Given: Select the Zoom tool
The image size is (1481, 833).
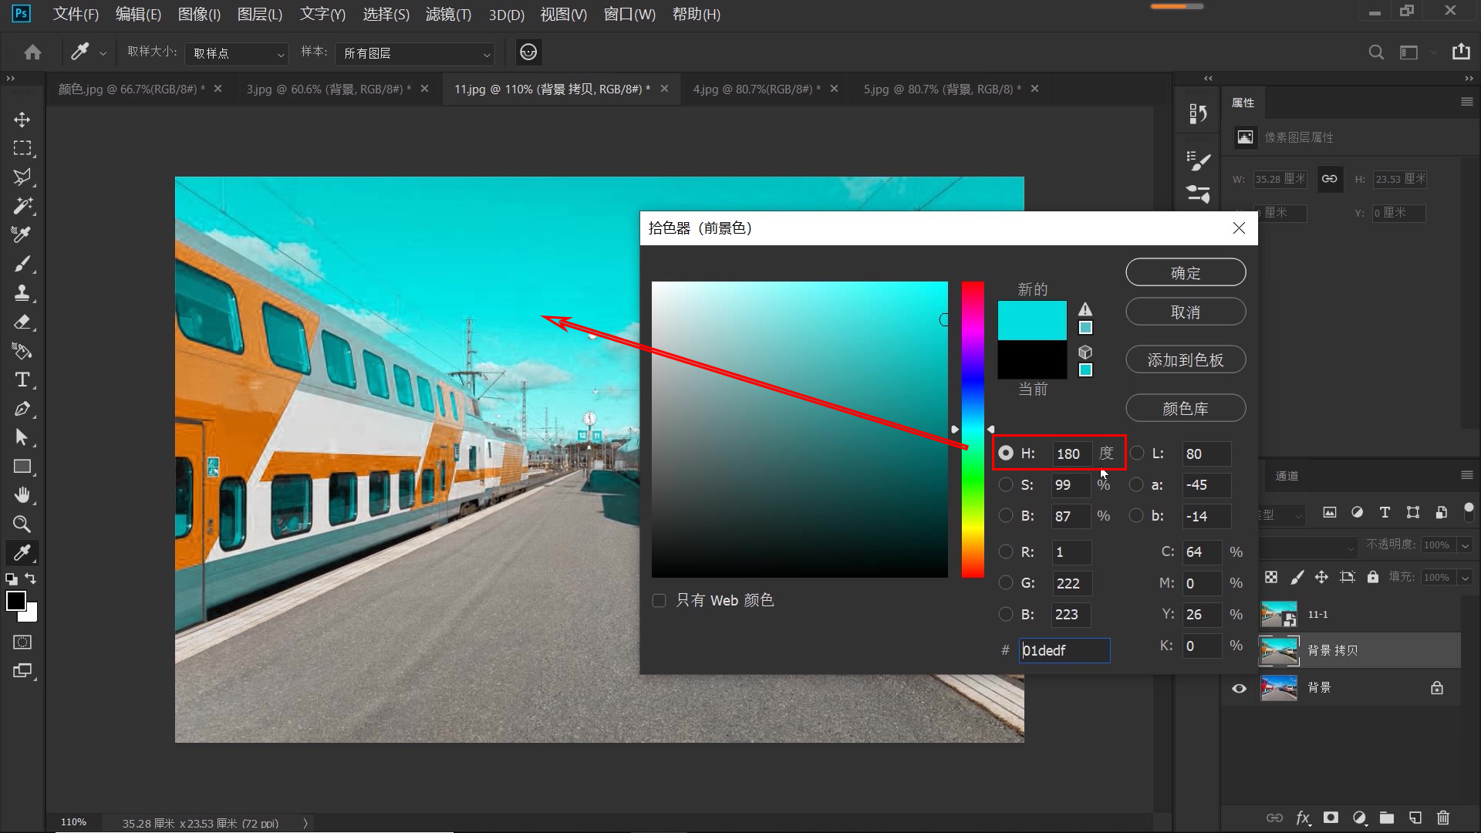Looking at the screenshot, I should (x=22, y=524).
